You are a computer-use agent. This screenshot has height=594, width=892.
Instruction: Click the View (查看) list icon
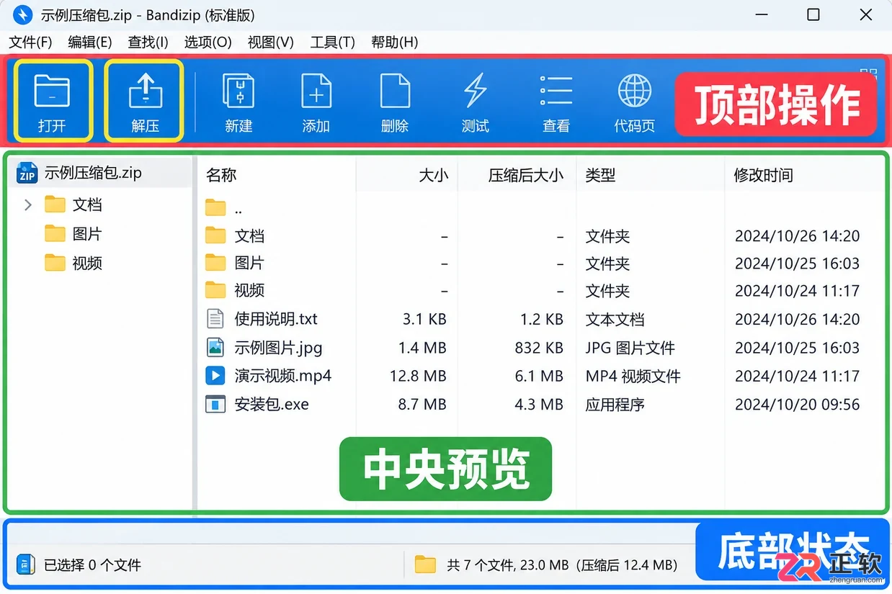pyautogui.click(x=556, y=91)
